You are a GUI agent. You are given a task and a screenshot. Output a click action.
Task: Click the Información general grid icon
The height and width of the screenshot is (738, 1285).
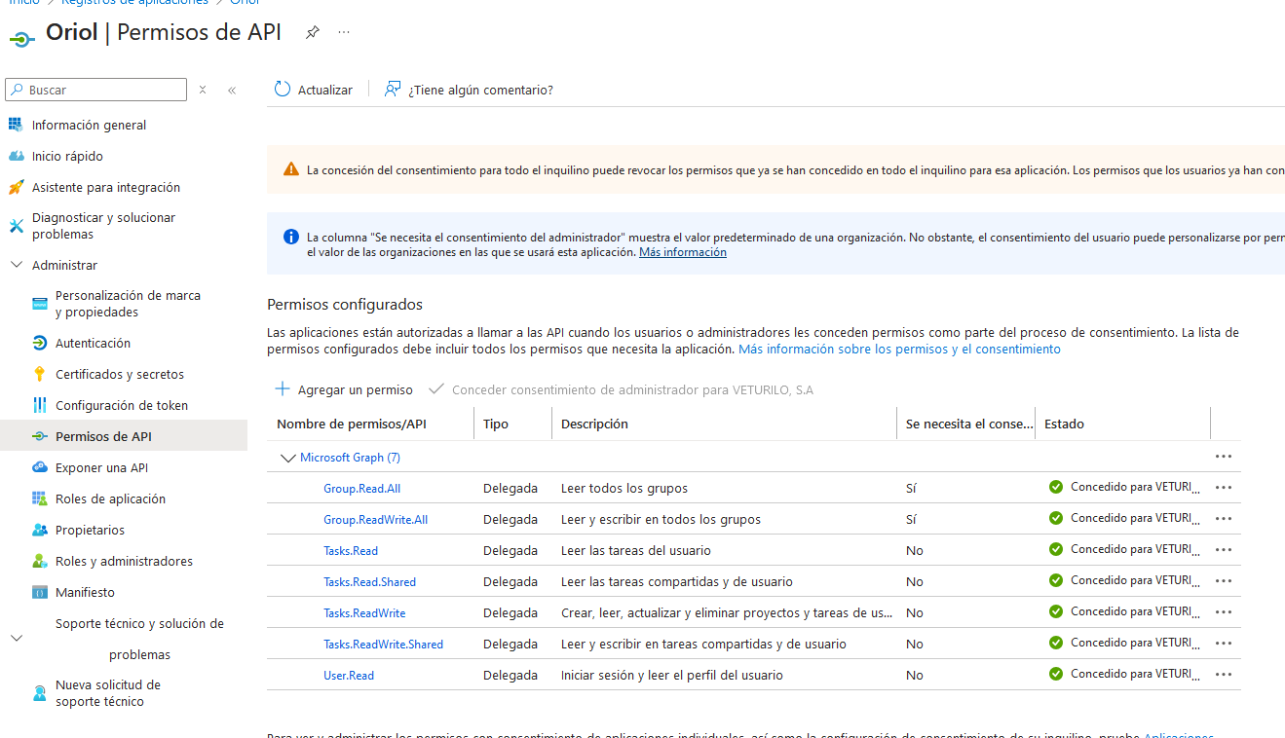tap(16, 125)
